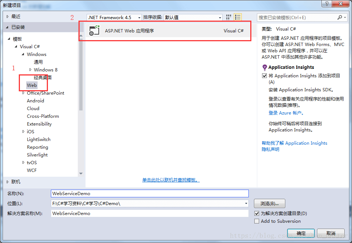Open 帮助我了解 Application Insights link
Image resolution: width=352 pixels, height=243 pixels.
(x=294, y=143)
